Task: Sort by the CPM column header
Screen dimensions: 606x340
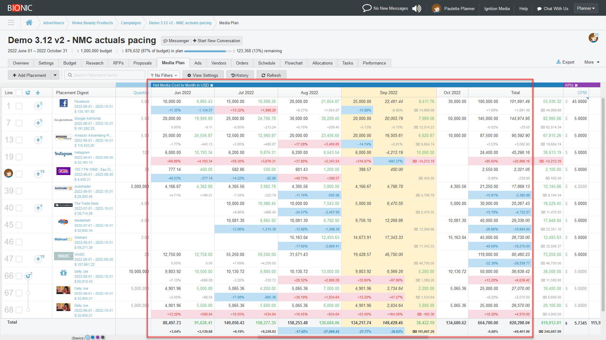Action: (x=582, y=93)
